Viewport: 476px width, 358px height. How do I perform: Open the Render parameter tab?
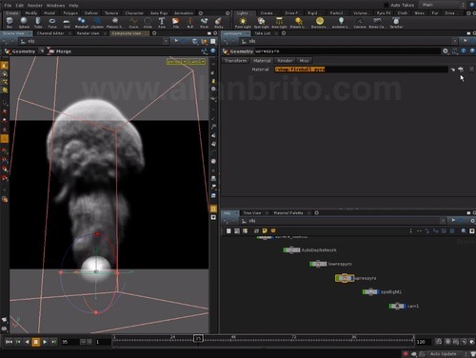tap(285, 60)
